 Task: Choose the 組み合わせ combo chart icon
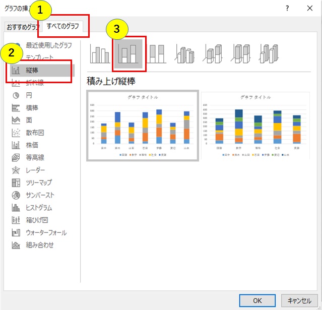(16, 245)
